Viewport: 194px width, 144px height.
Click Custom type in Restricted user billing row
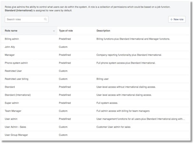63,79
